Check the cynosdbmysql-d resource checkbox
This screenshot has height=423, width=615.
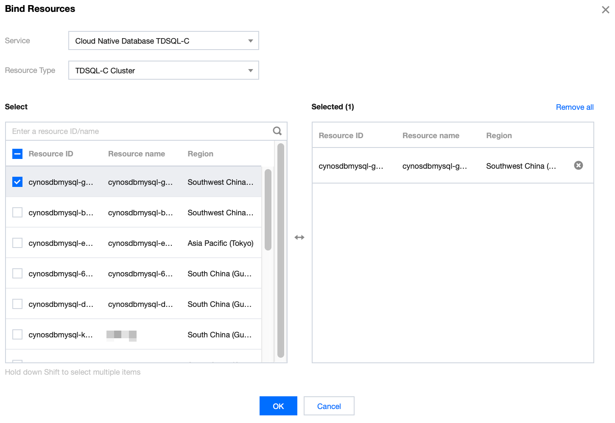click(17, 304)
